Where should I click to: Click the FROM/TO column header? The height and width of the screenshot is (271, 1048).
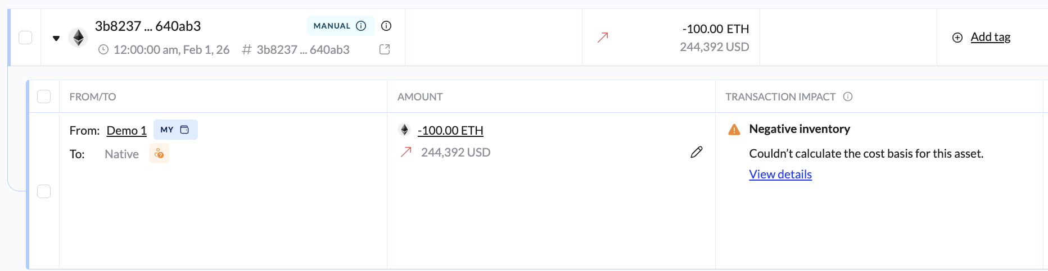93,97
